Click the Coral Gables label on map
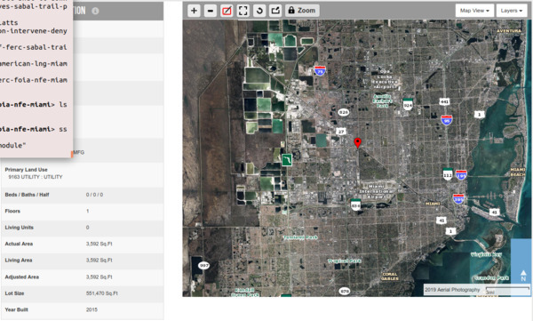Viewport: 533px width, 321px height. (390, 277)
